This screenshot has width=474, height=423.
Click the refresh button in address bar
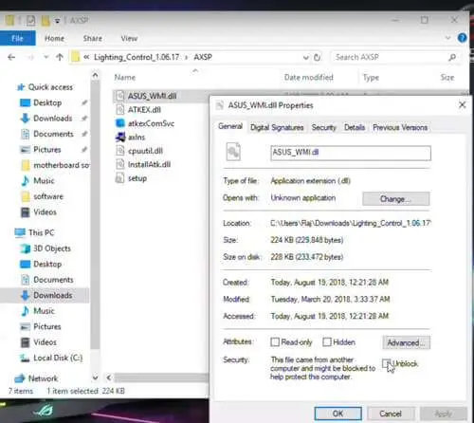click(318, 57)
